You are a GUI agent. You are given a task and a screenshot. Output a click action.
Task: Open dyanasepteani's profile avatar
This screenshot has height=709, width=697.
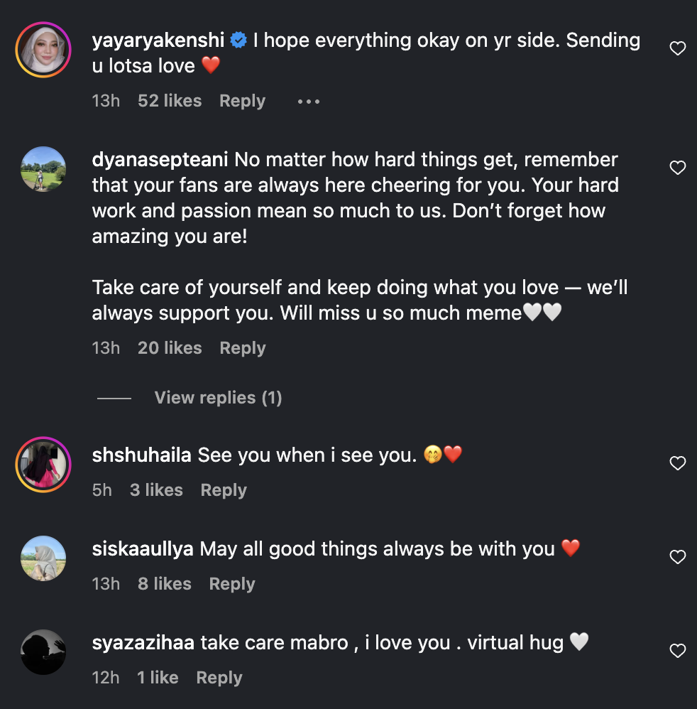43,169
